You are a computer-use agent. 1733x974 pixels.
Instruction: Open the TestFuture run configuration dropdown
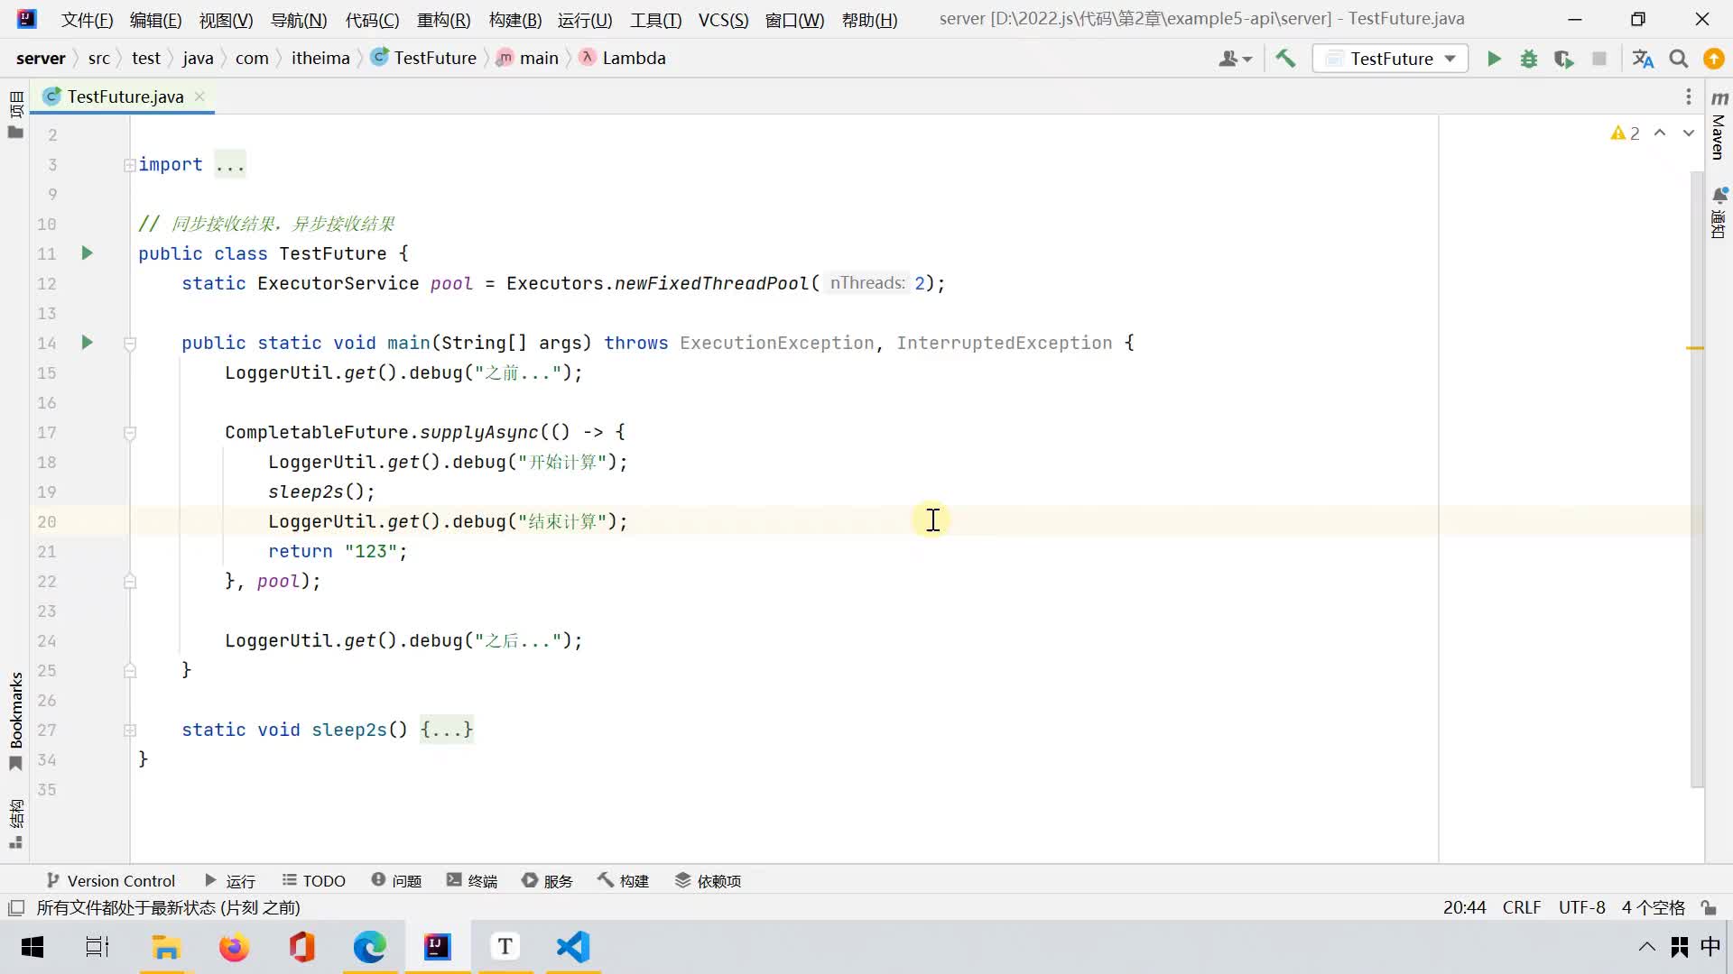click(1390, 59)
